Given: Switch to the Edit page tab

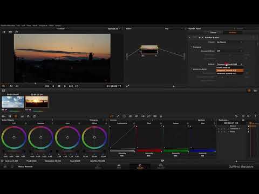Looking at the screenshot, I should [119, 167].
